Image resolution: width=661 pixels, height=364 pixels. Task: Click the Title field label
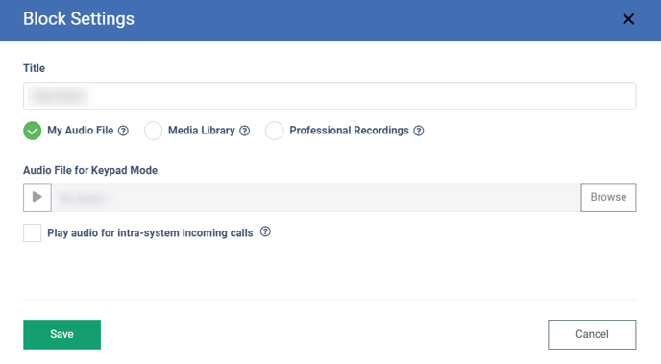(35, 68)
